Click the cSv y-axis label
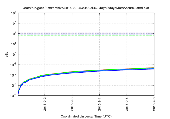The width and height of the screenshot is (170, 119). (x=7, y=54)
